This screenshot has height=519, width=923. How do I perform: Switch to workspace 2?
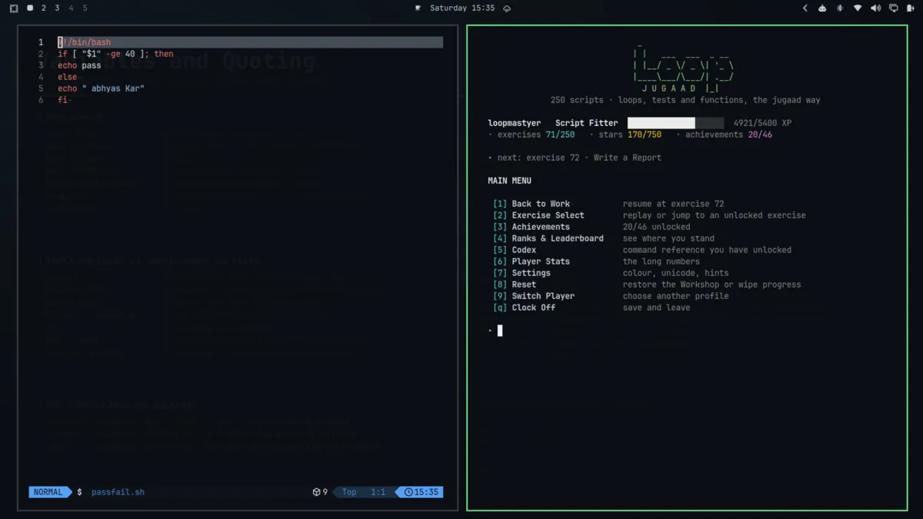point(43,8)
